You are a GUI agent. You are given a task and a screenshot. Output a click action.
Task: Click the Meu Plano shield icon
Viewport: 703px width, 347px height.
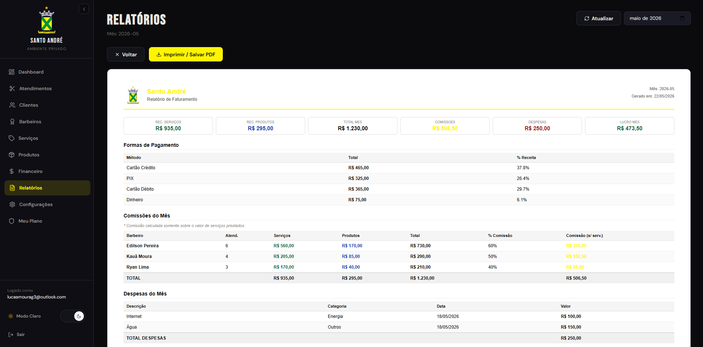(x=12, y=221)
